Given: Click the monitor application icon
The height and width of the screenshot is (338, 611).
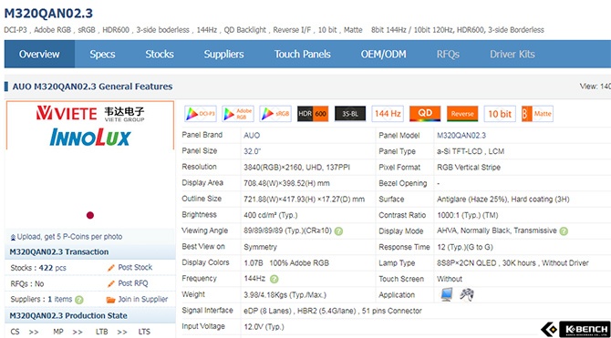Looking at the screenshot, I should pos(447,295).
